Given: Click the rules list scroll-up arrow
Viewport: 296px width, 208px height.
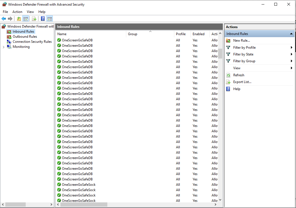Looking at the screenshot, I should 220,33.
